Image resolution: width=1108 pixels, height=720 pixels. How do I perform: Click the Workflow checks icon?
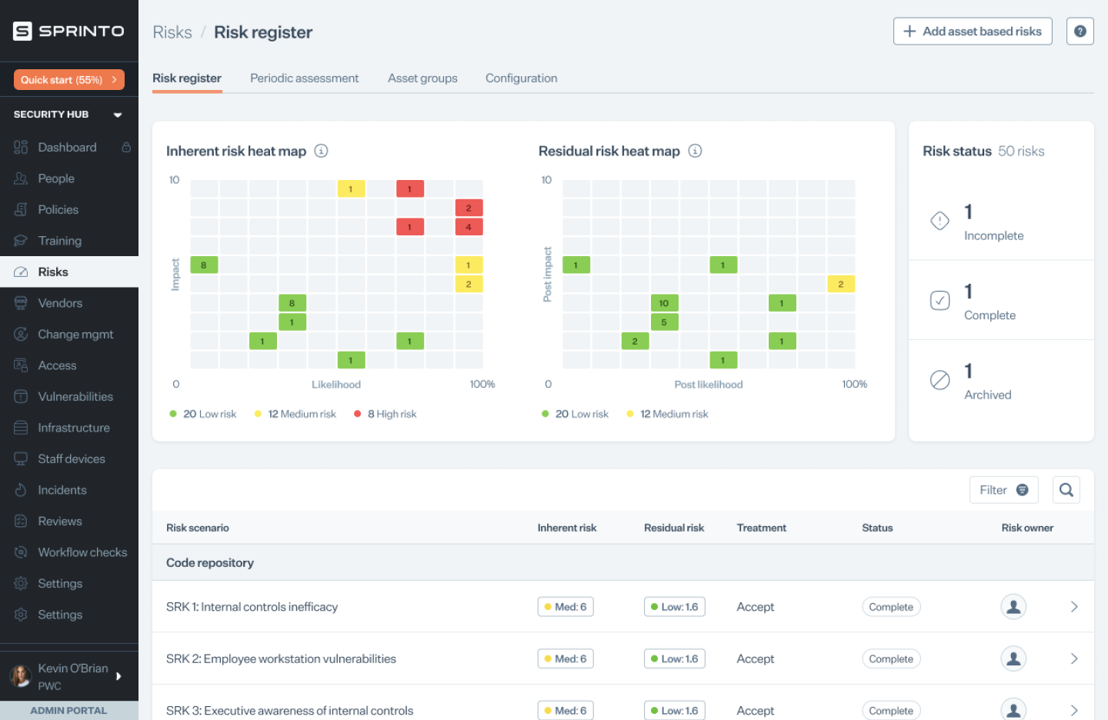click(21, 552)
